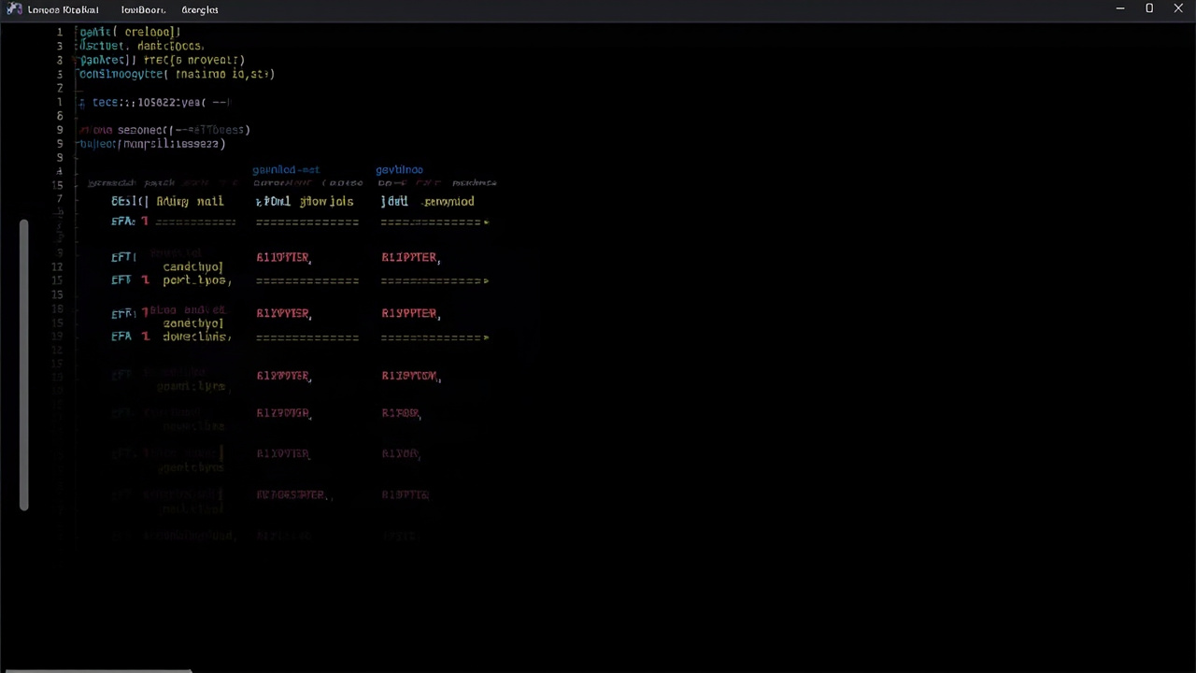Click the application icon in the title bar
Image resolution: width=1196 pixels, height=673 pixels.
pyautogui.click(x=14, y=9)
